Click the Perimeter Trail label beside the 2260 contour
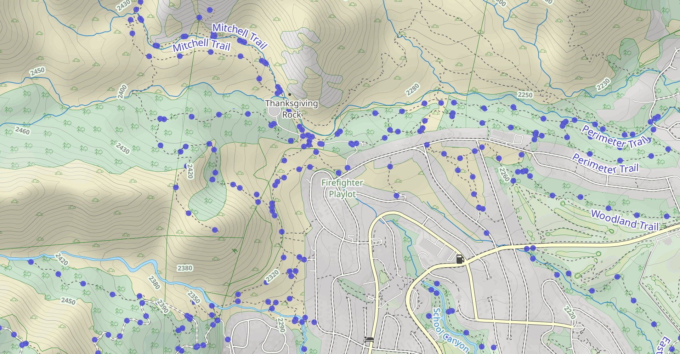 [605, 164]
